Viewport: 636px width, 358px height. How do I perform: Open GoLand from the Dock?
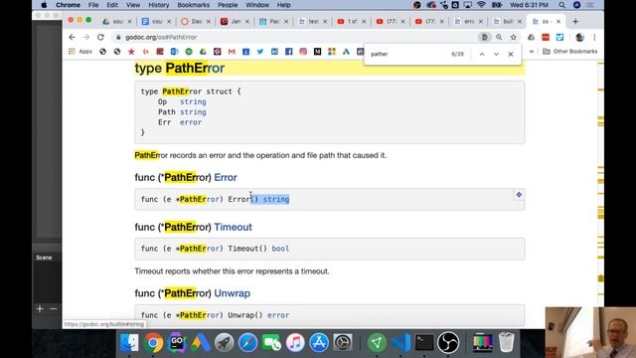pyautogui.click(x=177, y=342)
